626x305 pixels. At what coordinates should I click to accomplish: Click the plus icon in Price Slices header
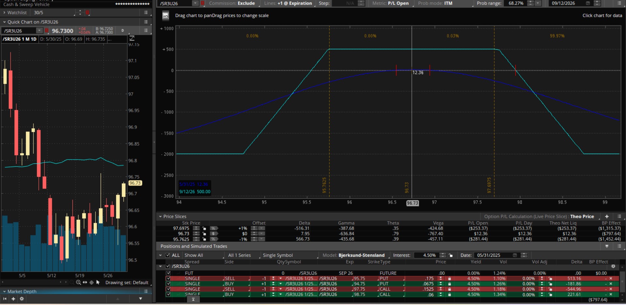607,216
